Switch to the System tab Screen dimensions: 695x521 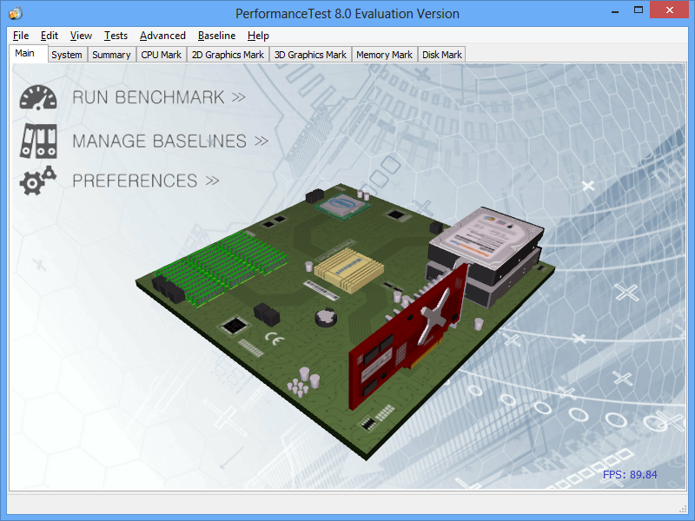pos(67,55)
